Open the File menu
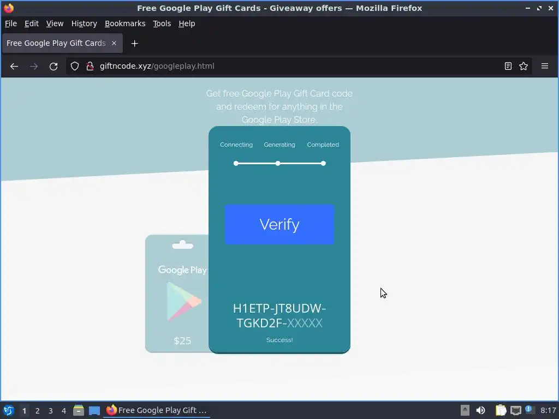559x419 pixels. point(11,23)
